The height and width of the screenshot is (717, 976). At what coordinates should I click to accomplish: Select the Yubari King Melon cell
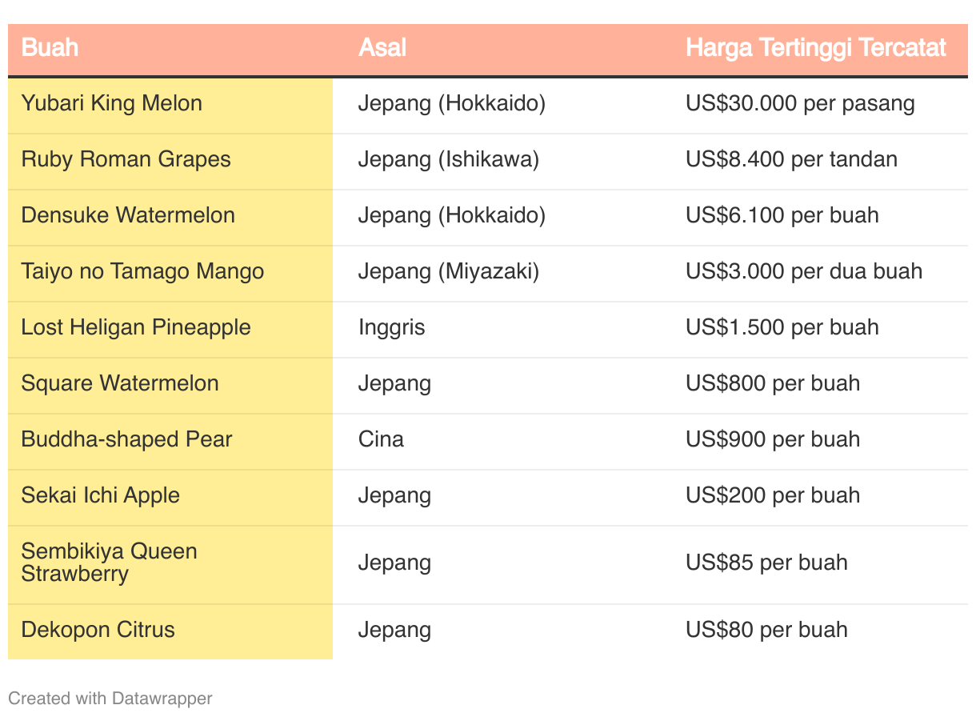[x=112, y=104]
